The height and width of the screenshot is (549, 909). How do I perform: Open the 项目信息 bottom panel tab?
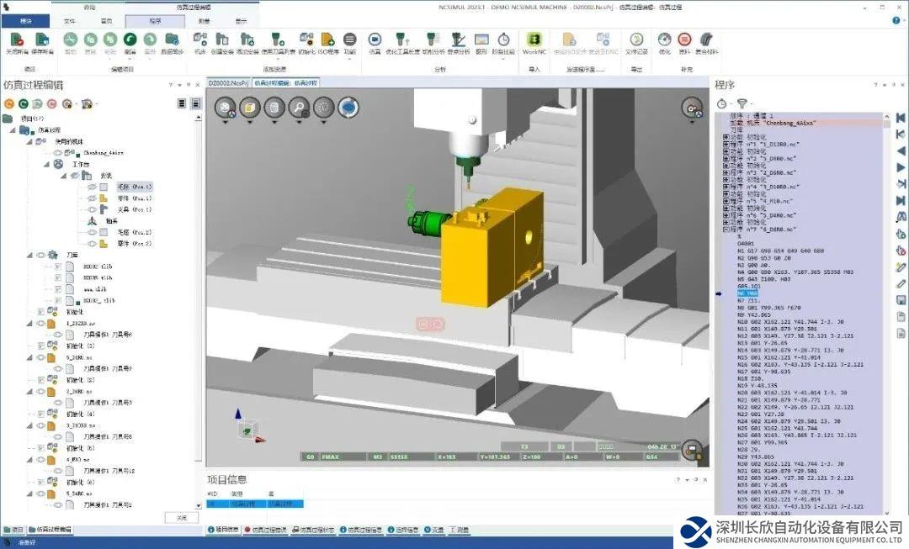(x=223, y=531)
